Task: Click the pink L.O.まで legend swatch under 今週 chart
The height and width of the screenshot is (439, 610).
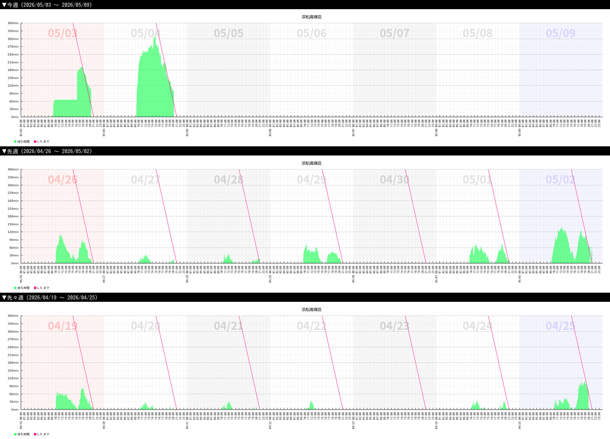Action: pos(36,141)
